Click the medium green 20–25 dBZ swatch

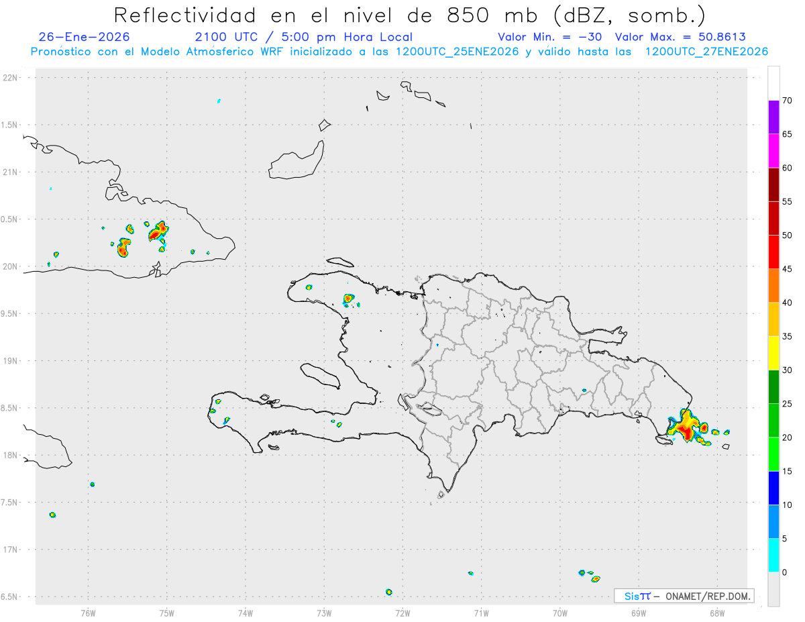(x=773, y=421)
